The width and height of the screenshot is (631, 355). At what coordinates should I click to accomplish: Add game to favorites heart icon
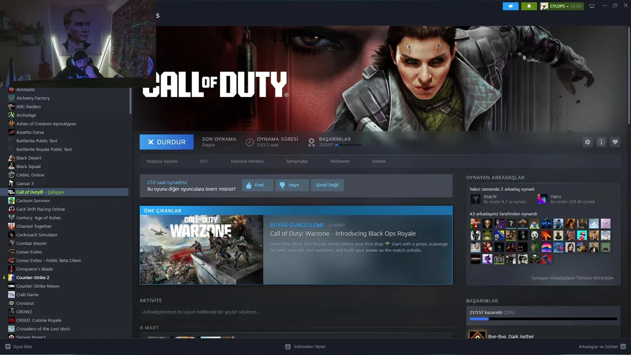(615, 142)
